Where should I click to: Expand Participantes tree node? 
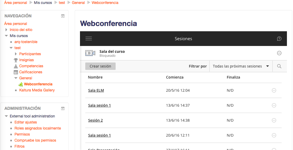point(16,54)
